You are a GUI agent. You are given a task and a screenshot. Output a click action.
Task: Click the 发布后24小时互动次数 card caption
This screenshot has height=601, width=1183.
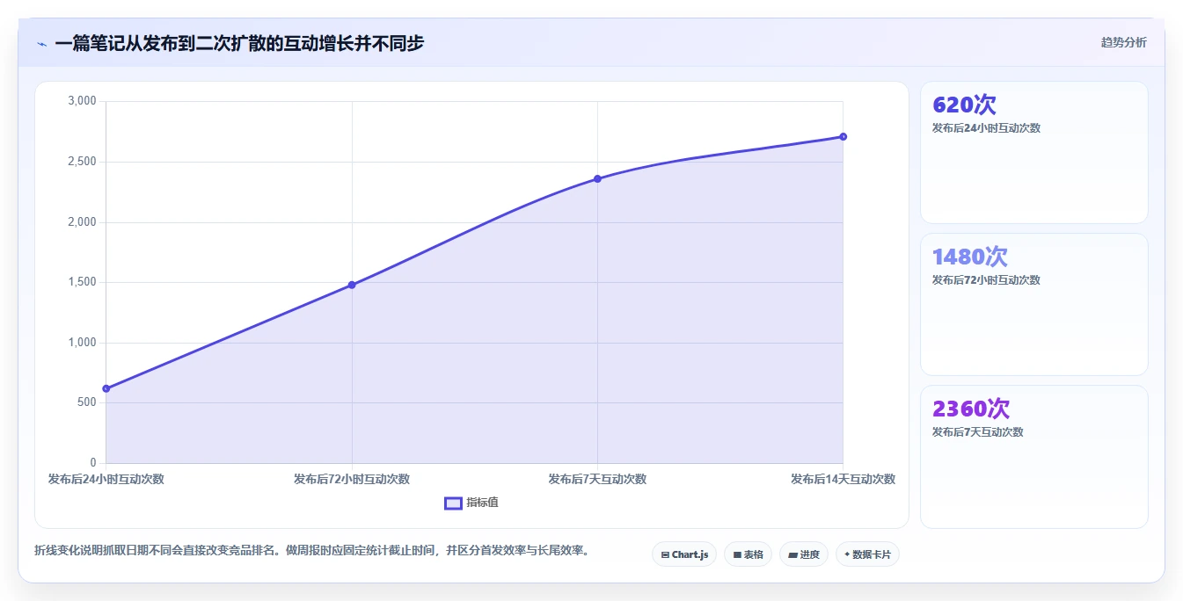pyautogui.click(x=986, y=127)
